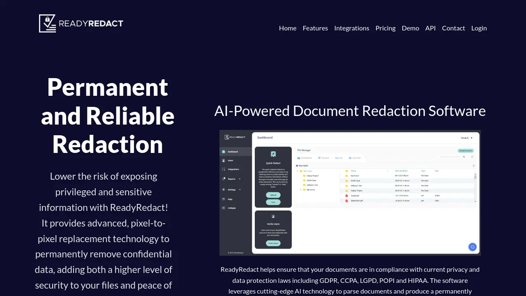The height and width of the screenshot is (296, 526).
Task: Click the person icon above Invite Users heading
Action: click(x=273, y=216)
